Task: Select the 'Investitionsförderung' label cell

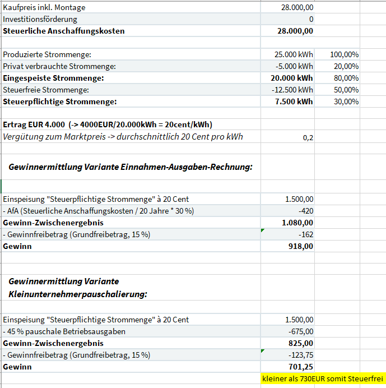Action: [131, 19]
